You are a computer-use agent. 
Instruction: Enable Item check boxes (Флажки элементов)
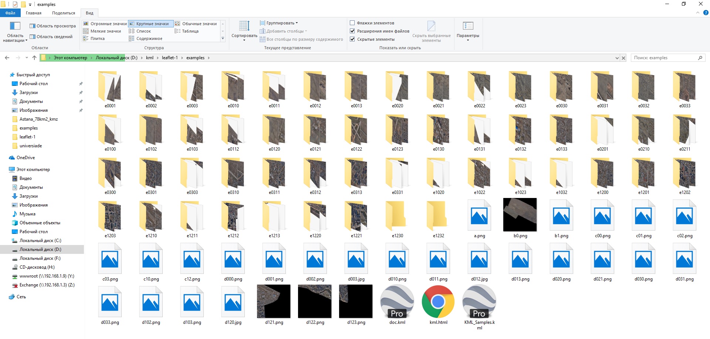[x=352, y=23]
